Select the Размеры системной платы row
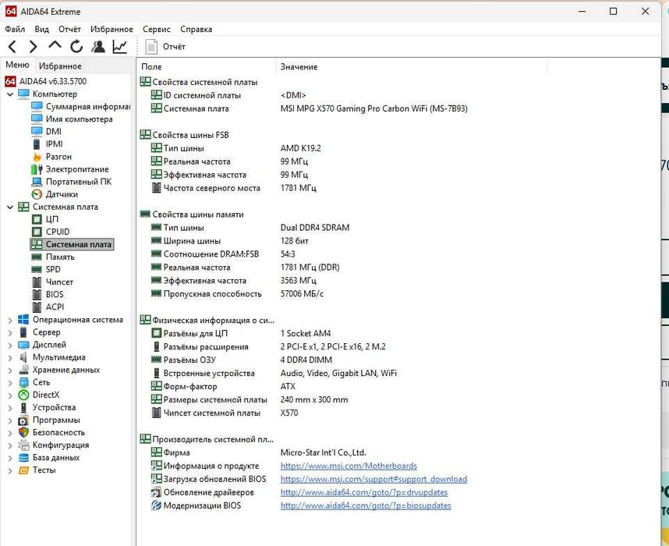This screenshot has height=546, width=669. click(x=250, y=399)
